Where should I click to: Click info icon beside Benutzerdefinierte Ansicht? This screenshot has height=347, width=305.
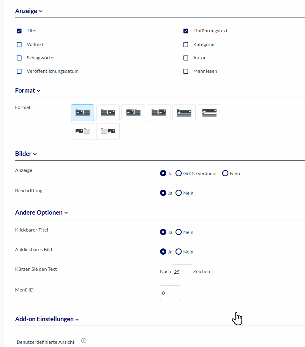coord(84,341)
